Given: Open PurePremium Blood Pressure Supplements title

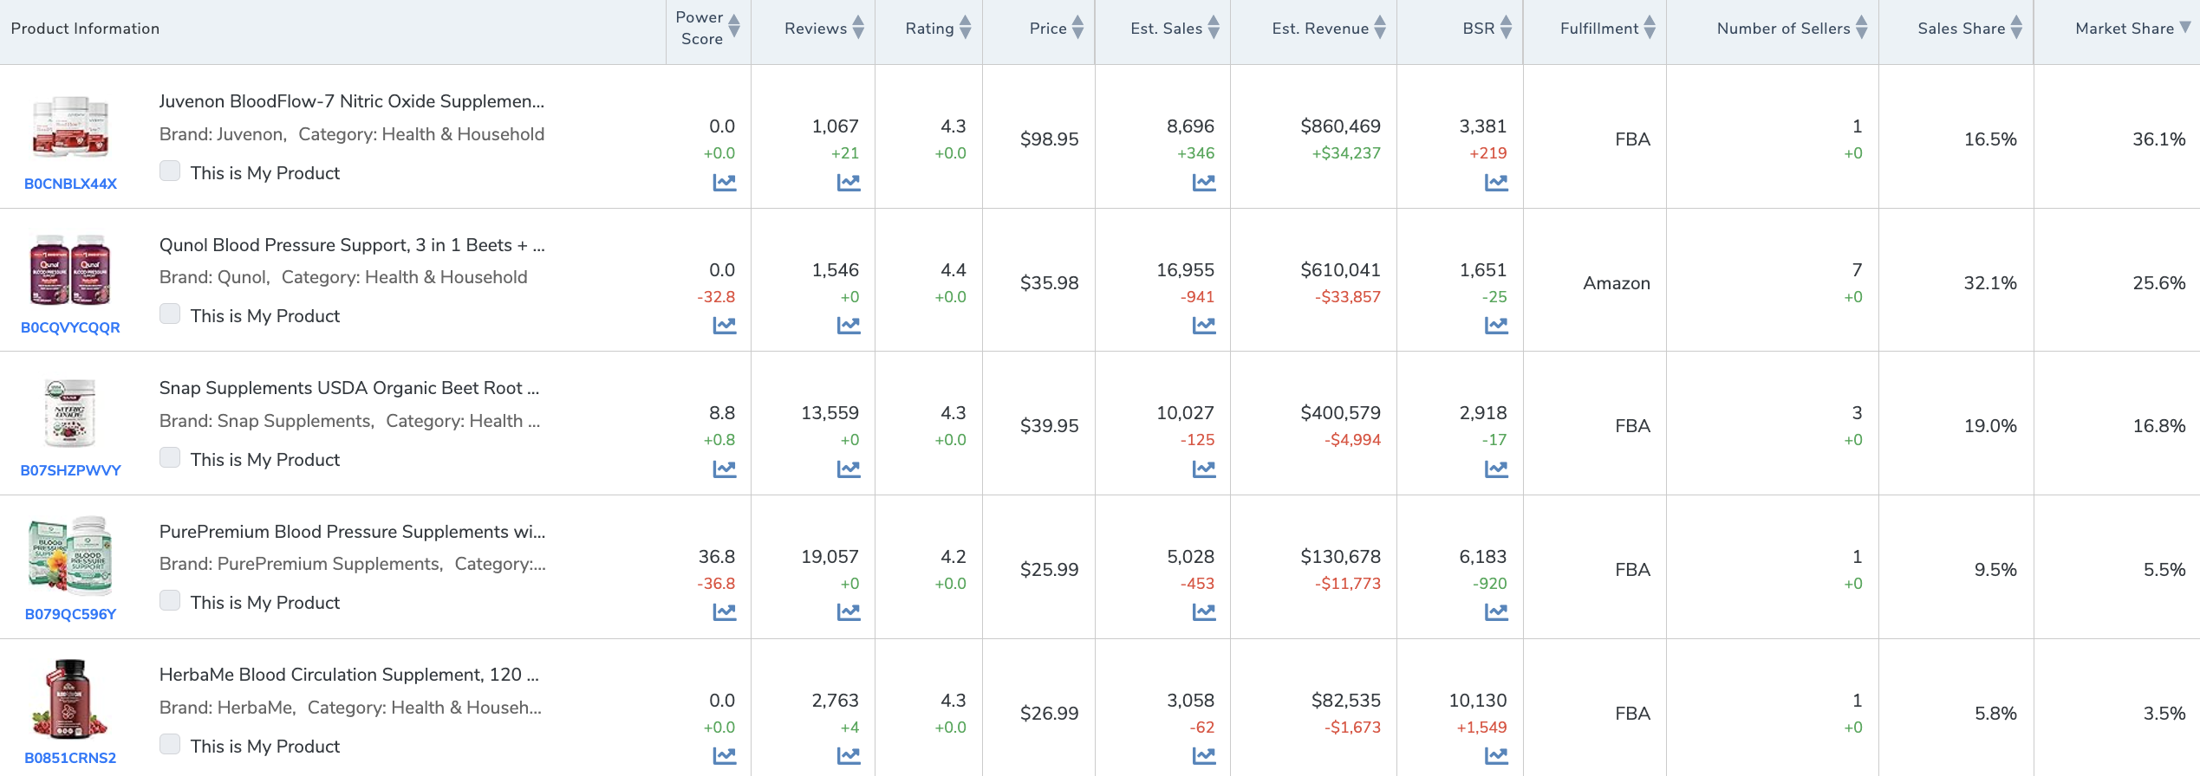Looking at the screenshot, I should (x=352, y=532).
